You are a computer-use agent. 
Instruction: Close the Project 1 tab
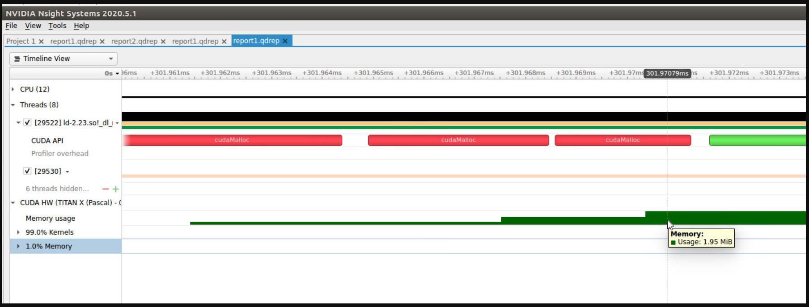[41, 42]
